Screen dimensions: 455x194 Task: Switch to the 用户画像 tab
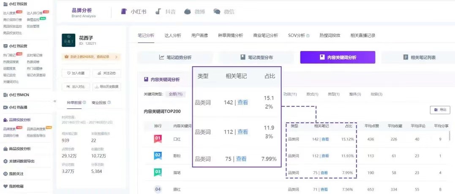200,35
